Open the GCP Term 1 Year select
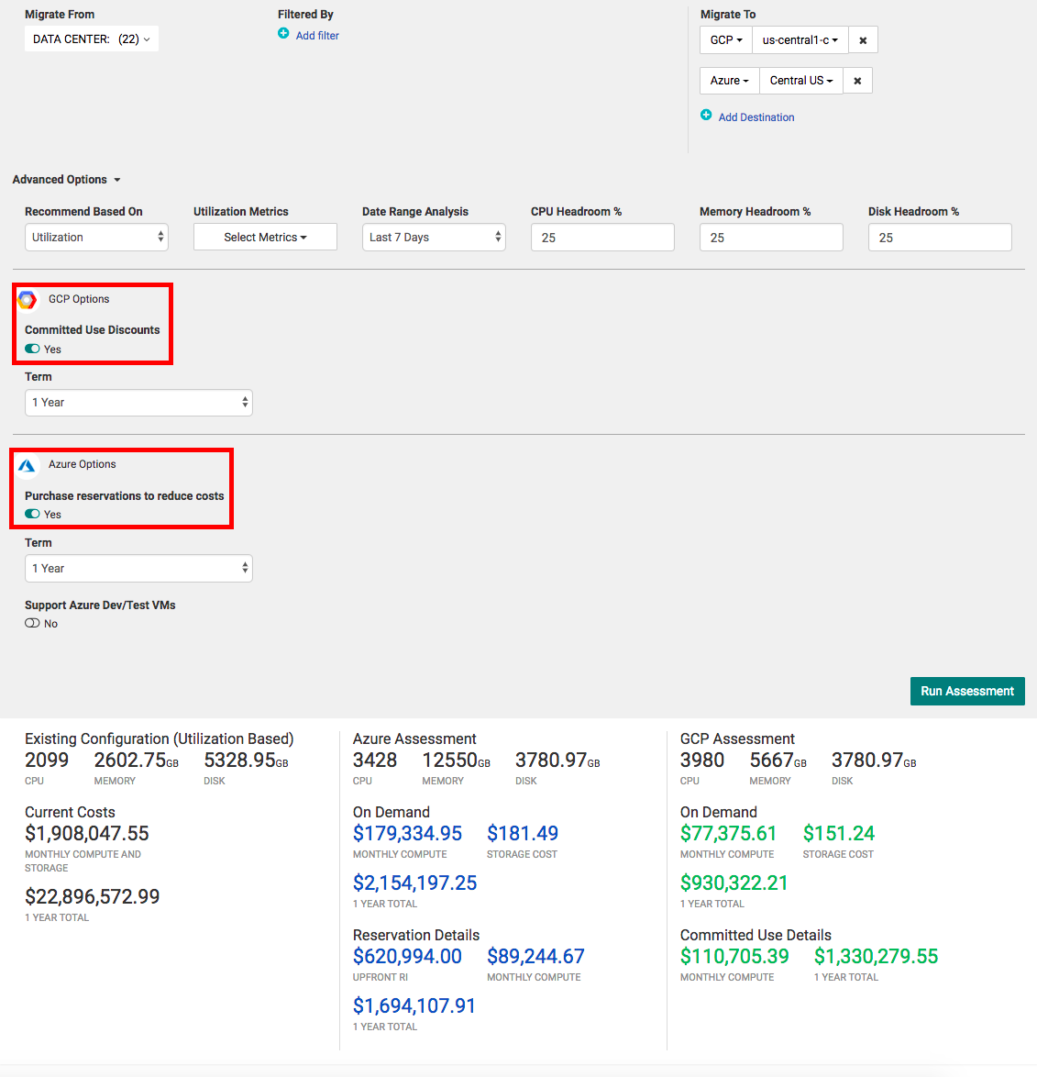The image size is (1037, 1077). (138, 403)
